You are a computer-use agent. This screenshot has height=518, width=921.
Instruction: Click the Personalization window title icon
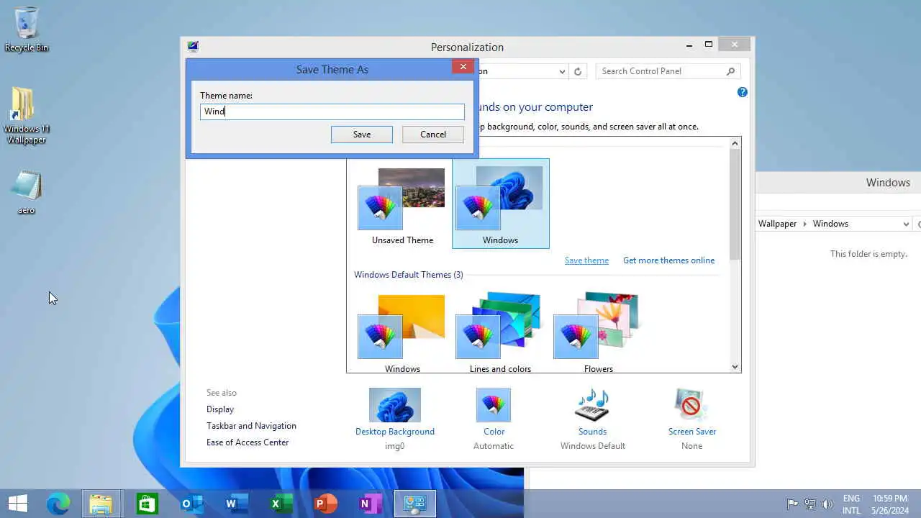(x=193, y=47)
